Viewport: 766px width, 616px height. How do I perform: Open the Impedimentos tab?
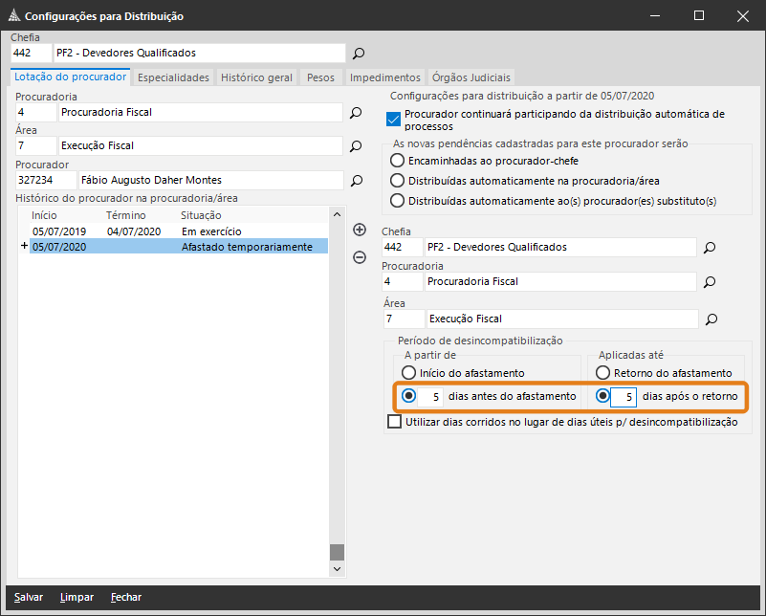click(x=385, y=77)
